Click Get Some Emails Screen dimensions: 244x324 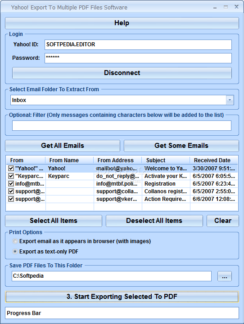(x=181, y=146)
